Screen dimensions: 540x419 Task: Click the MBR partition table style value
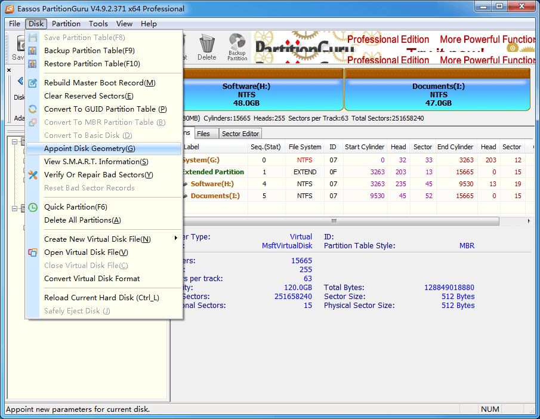(x=467, y=246)
